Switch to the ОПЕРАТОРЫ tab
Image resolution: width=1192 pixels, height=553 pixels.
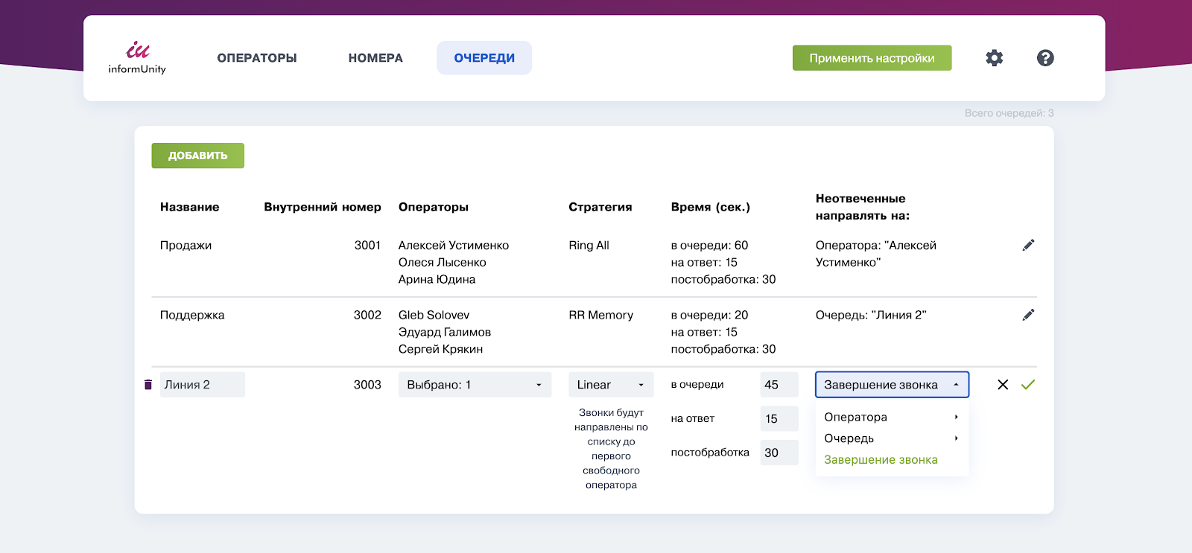[x=257, y=58]
